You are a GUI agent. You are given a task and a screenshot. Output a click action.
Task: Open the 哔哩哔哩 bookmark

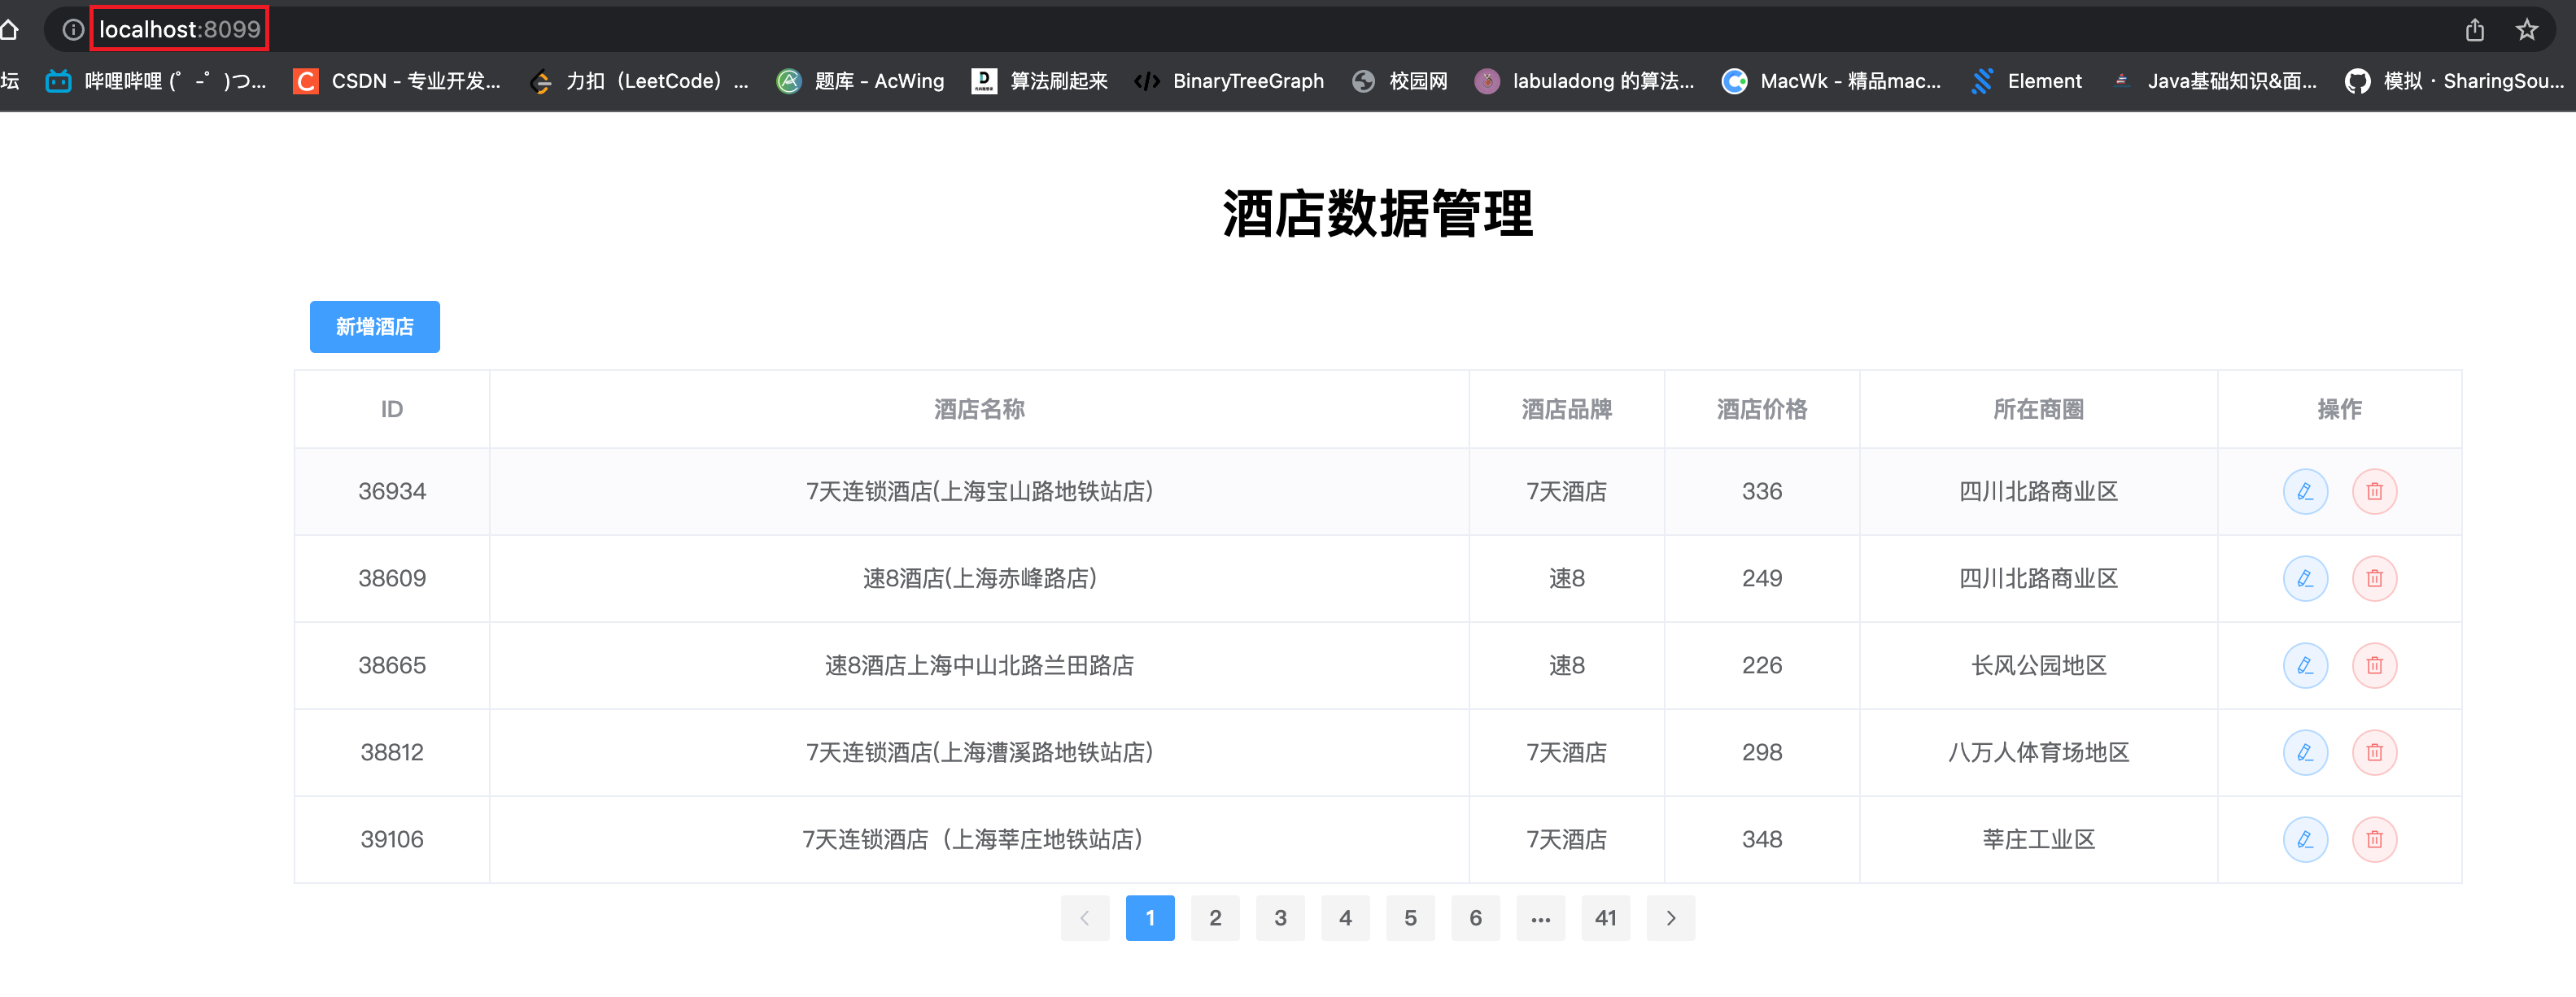[156, 81]
